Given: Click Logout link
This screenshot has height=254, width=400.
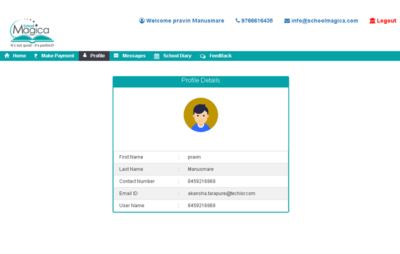Looking at the screenshot, I should coord(386,21).
